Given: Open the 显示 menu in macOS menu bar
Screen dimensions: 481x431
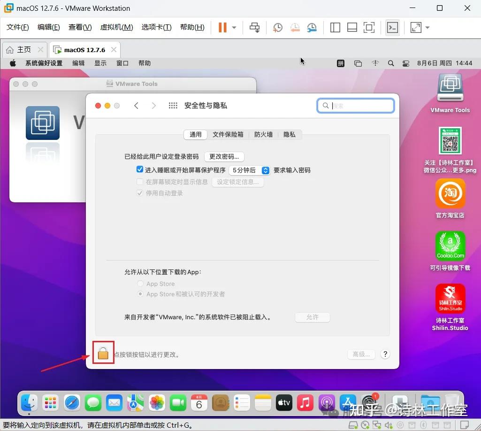Looking at the screenshot, I should (x=100, y=63).
